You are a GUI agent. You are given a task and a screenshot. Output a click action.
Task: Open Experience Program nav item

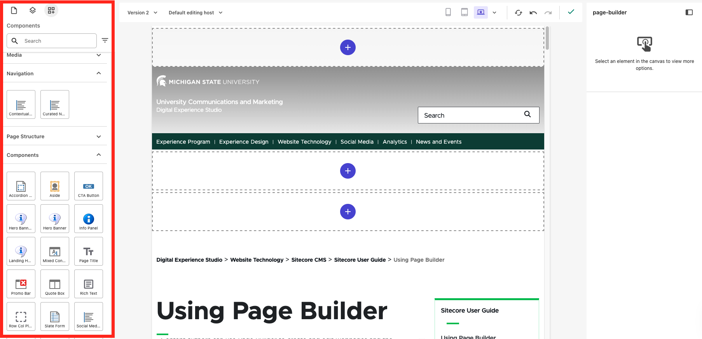183,142
